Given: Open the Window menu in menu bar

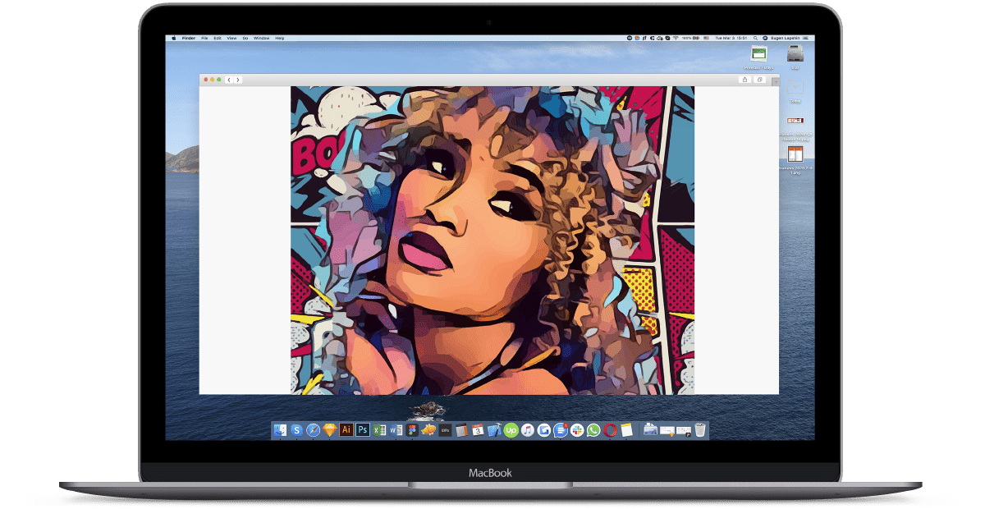Looking at the screenshot, I should coord(261,39).
